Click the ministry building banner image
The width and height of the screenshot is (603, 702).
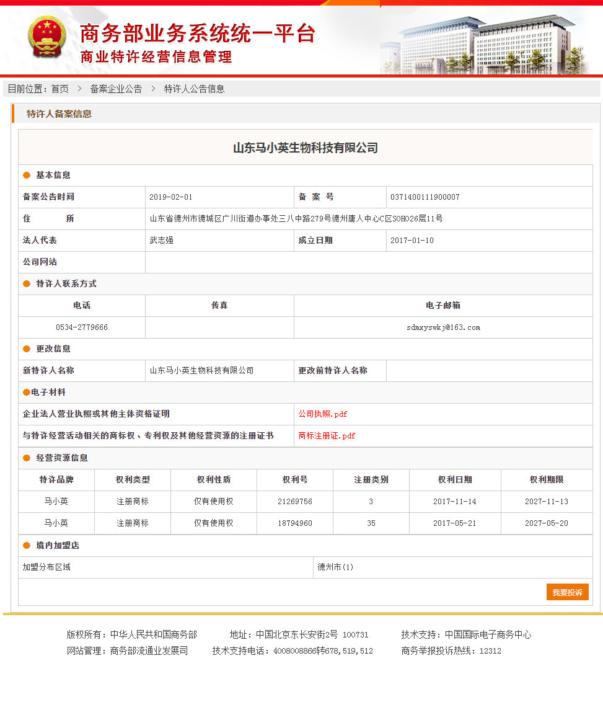point(485,44)
